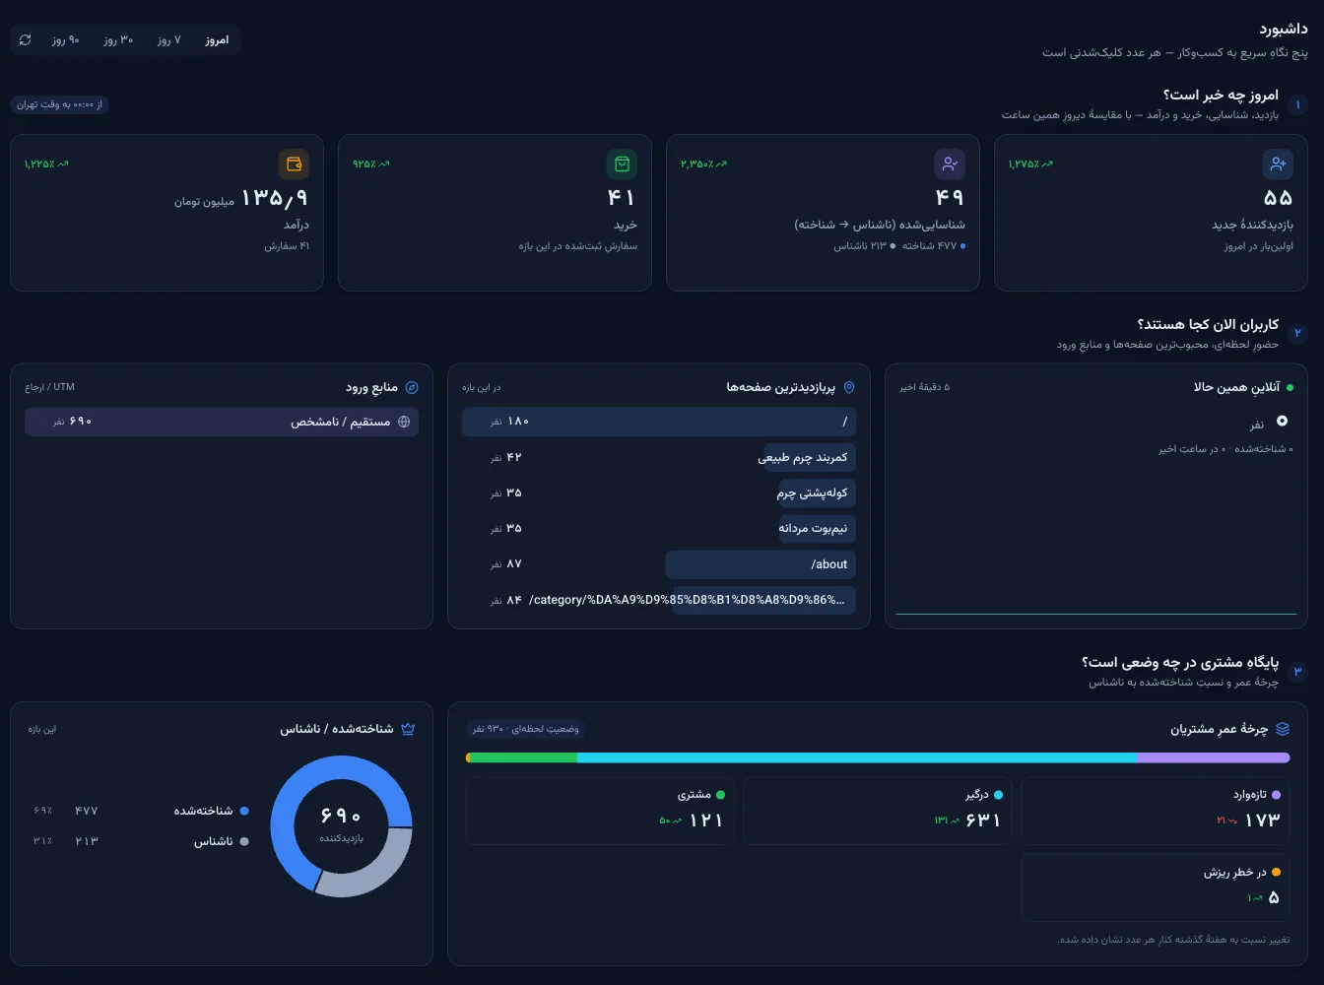1324x985 pixels.
Task: Click the wallet icon on the درآمد card
Action: (294, 164)
